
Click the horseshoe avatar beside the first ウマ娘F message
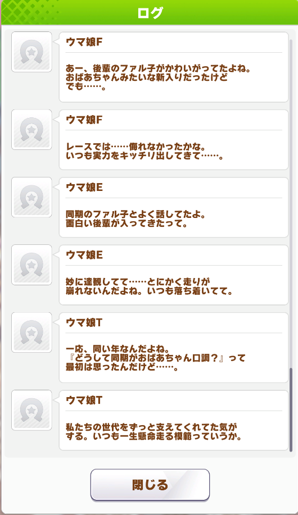coord(31,52)
